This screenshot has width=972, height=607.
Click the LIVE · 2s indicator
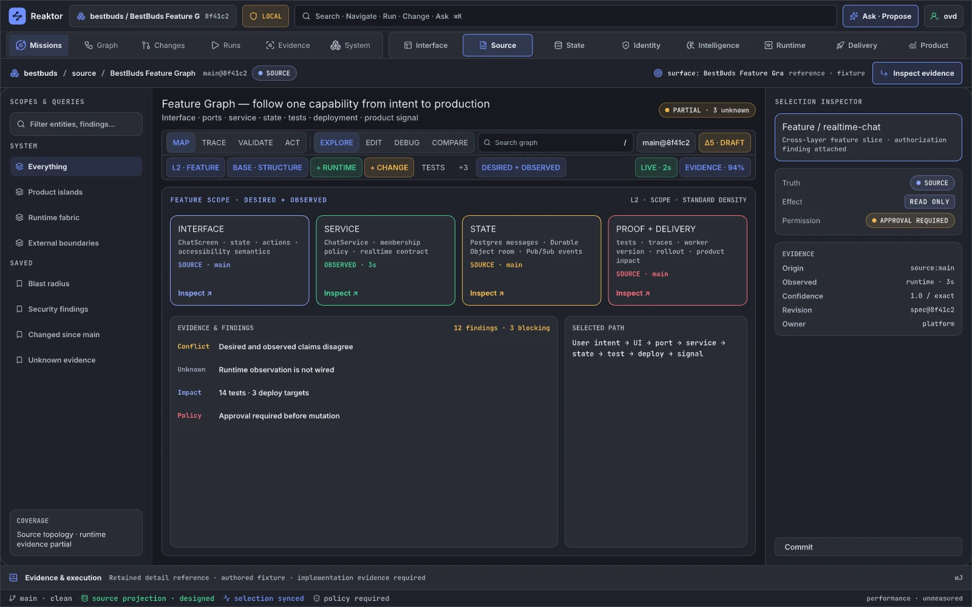[656, 168]
